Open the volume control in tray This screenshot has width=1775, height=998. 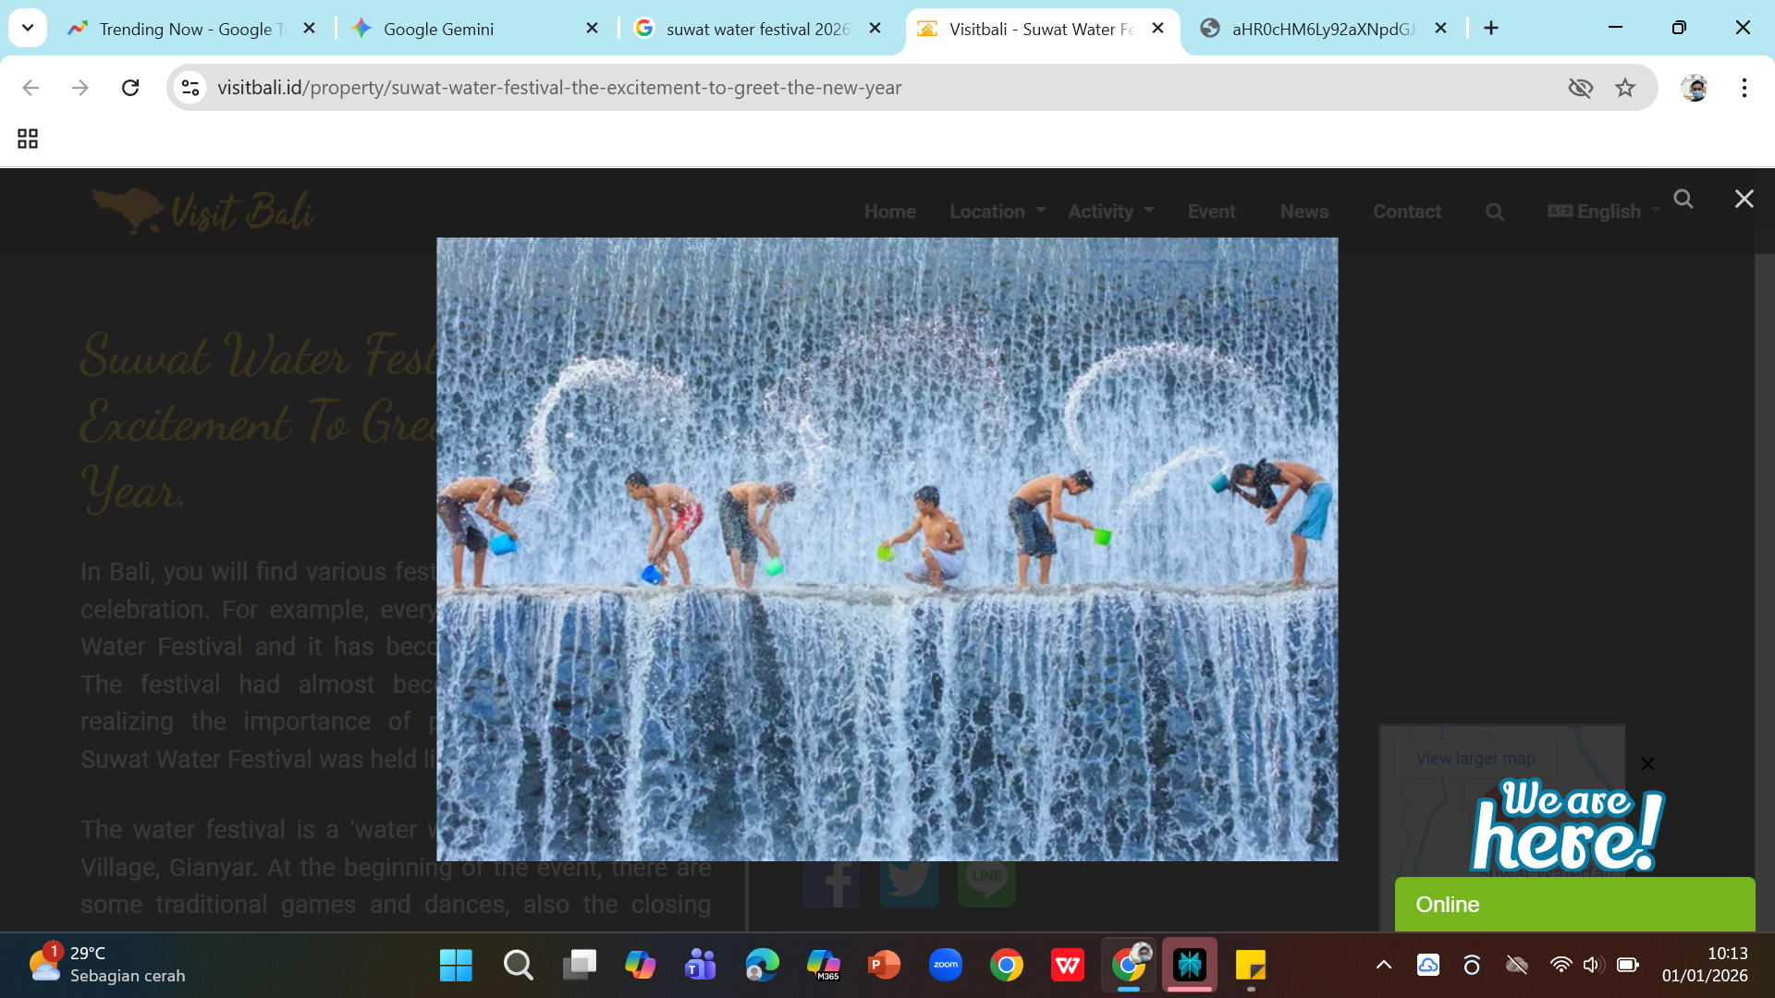pyautogui.click(x=1592, y=965)
